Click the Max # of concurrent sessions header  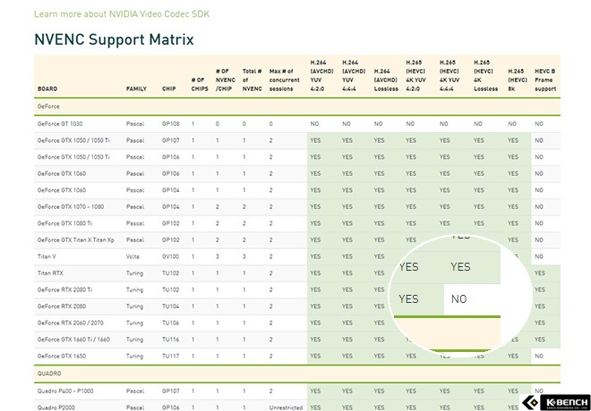pos(284,80)
